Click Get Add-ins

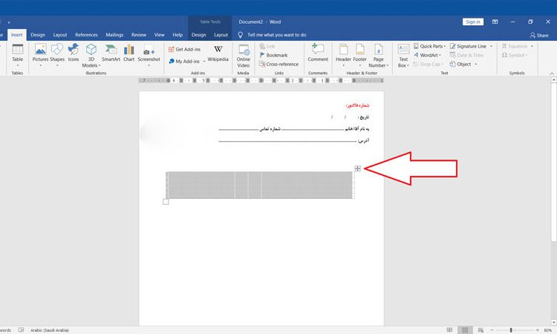click(185, 49)
